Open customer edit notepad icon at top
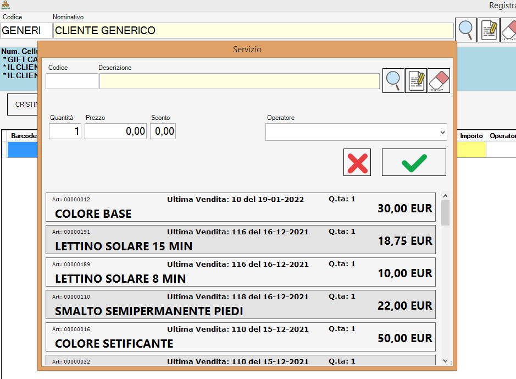 click(489, 30)
